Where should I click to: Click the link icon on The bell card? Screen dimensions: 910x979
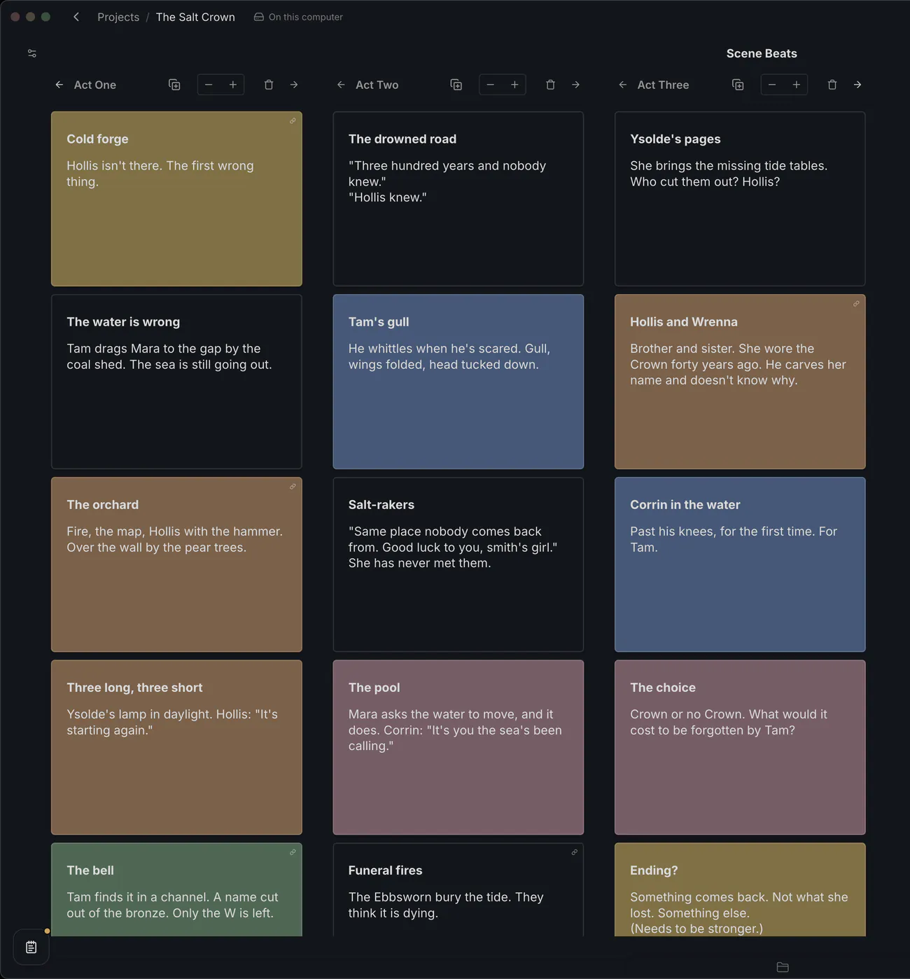(293, 852)
